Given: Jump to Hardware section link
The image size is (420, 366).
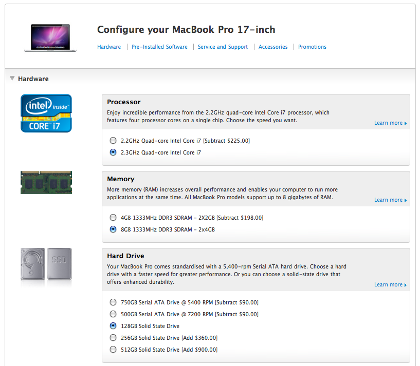Looking at the screenshot, I should coord(109,47).
